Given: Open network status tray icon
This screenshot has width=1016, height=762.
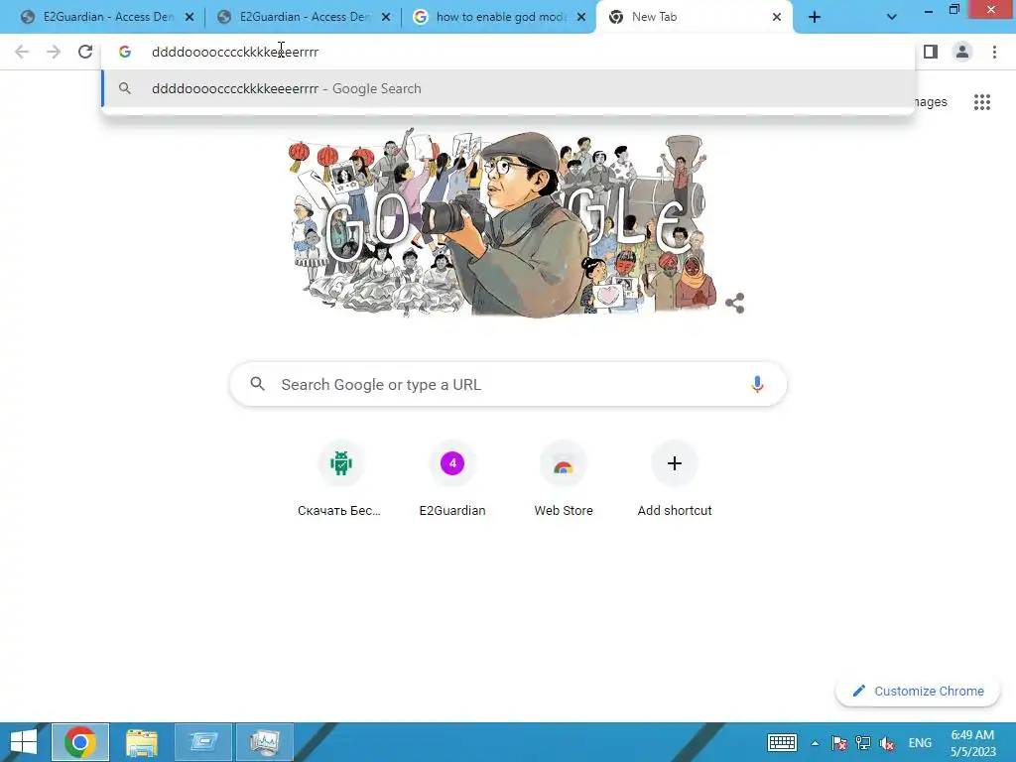Looking at the screenshot, I should (863, 742).
